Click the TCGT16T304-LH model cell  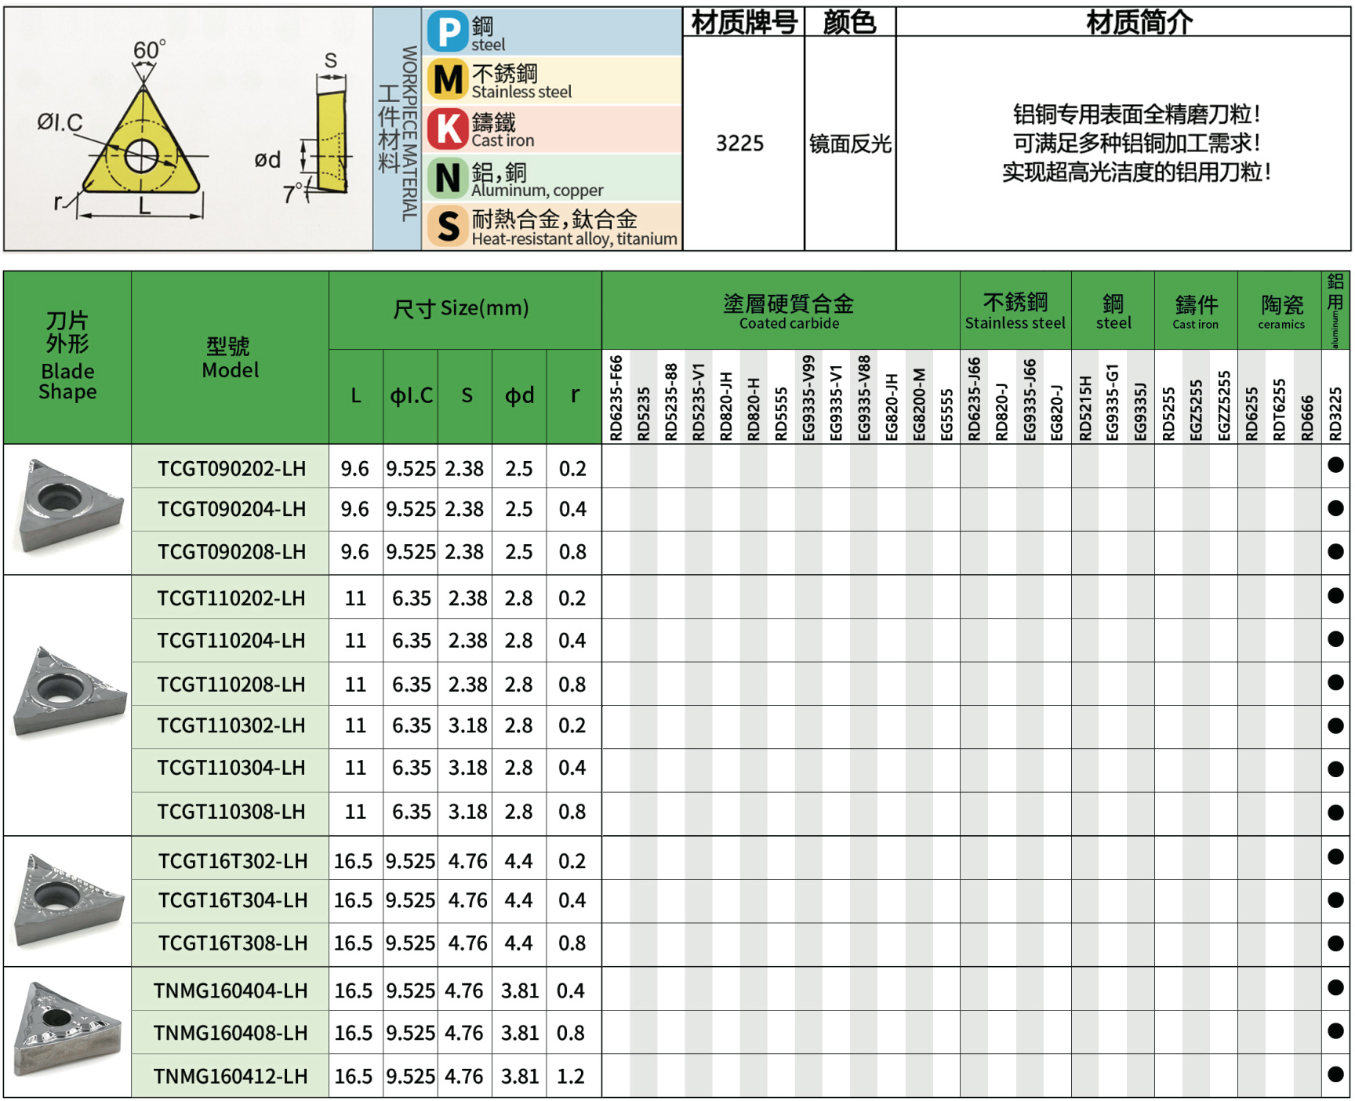(232, 900)
